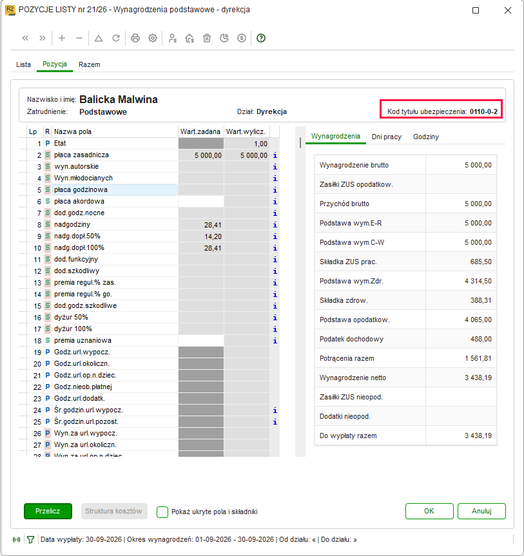Click the house with dollar sign icon
Viewport: 524px width, 556px height.
tap(189, 38)
